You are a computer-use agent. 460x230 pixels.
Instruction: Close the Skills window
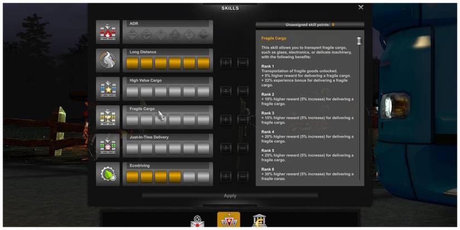coord(361,7)
